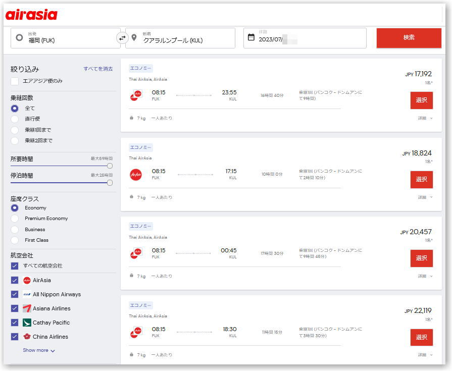Click 選択 for JPY 22,119 flight
Viewport: 452px width, 371px height.
click(421, 337)
